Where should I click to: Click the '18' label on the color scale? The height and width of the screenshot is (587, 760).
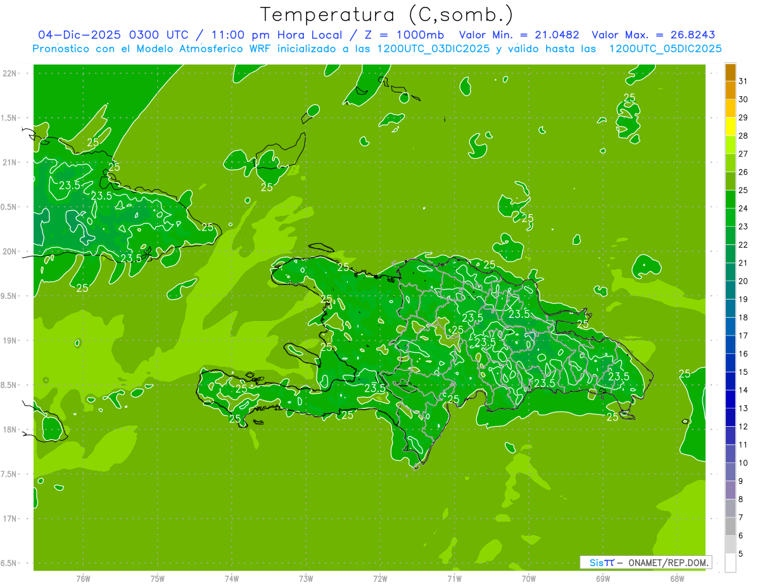click(744, 317)
